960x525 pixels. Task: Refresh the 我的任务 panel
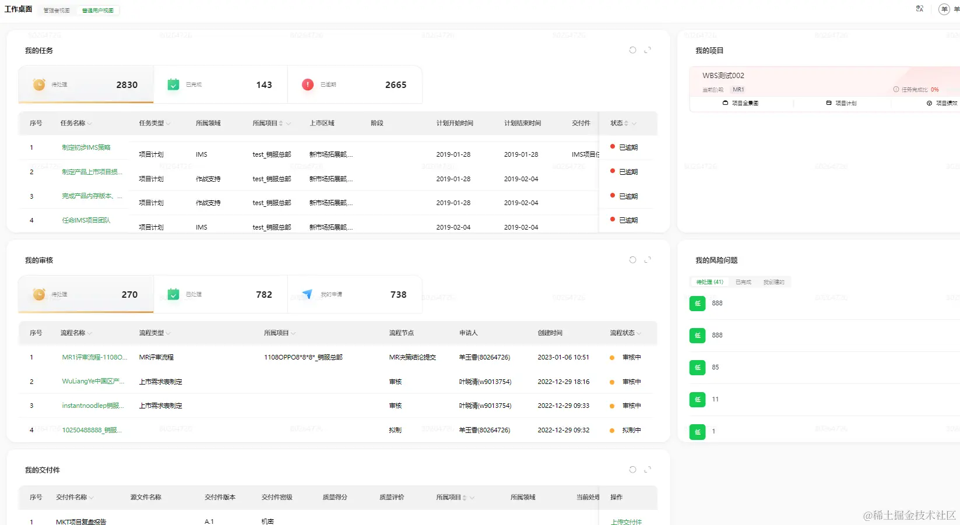pos(632,50)
